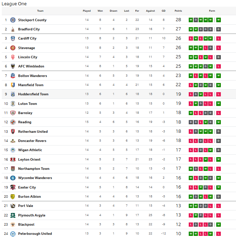The width and height of the screenshot is (236, 238).
Task: Click the Peterborough United crest icon
Action: (13, 234)
